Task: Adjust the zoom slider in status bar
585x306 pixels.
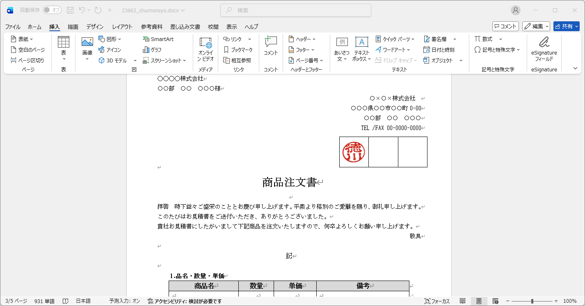Action: tap(532, 301)
